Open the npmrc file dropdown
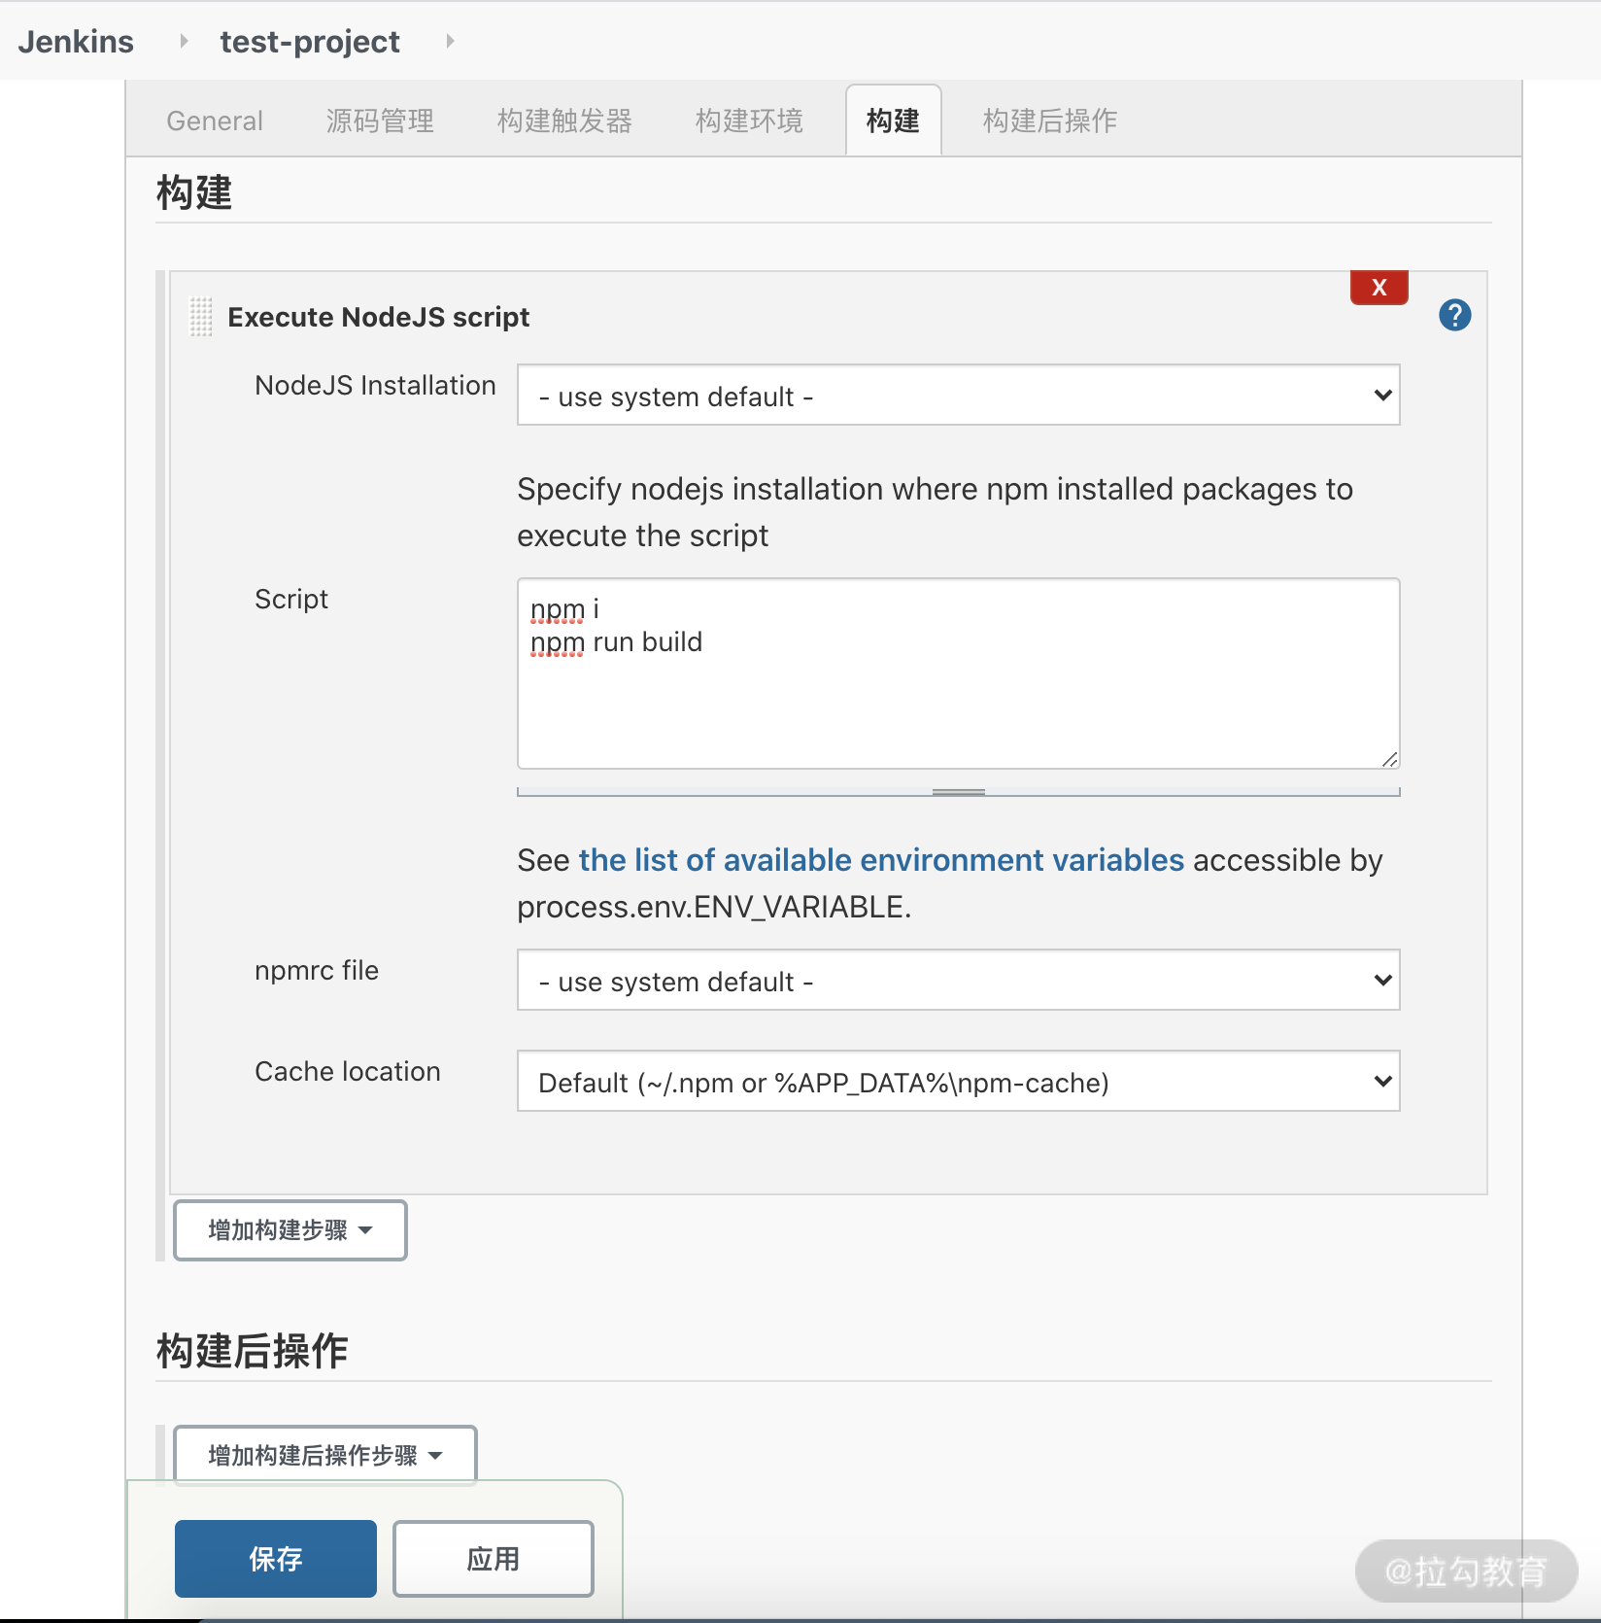 tap(958, 981)
